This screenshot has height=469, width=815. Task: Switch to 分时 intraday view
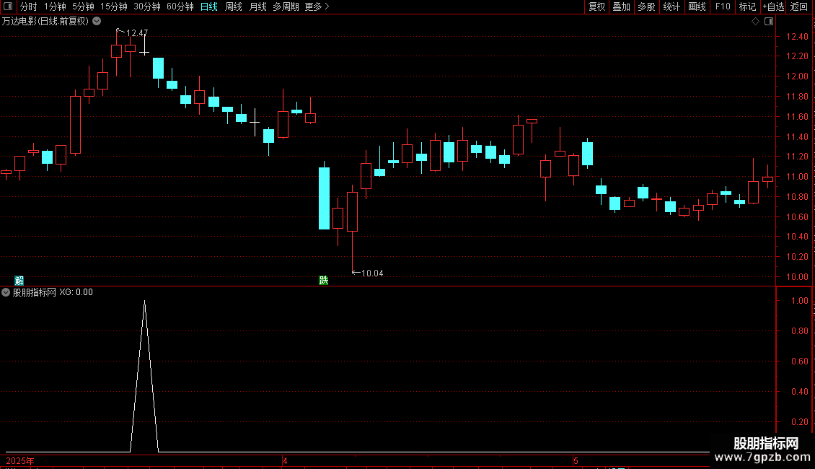(x=29, y=6)
